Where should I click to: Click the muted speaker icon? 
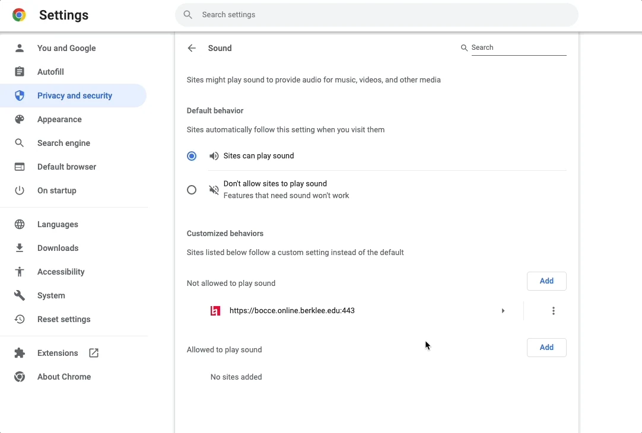pyautogui.click(x=214, y=190)
